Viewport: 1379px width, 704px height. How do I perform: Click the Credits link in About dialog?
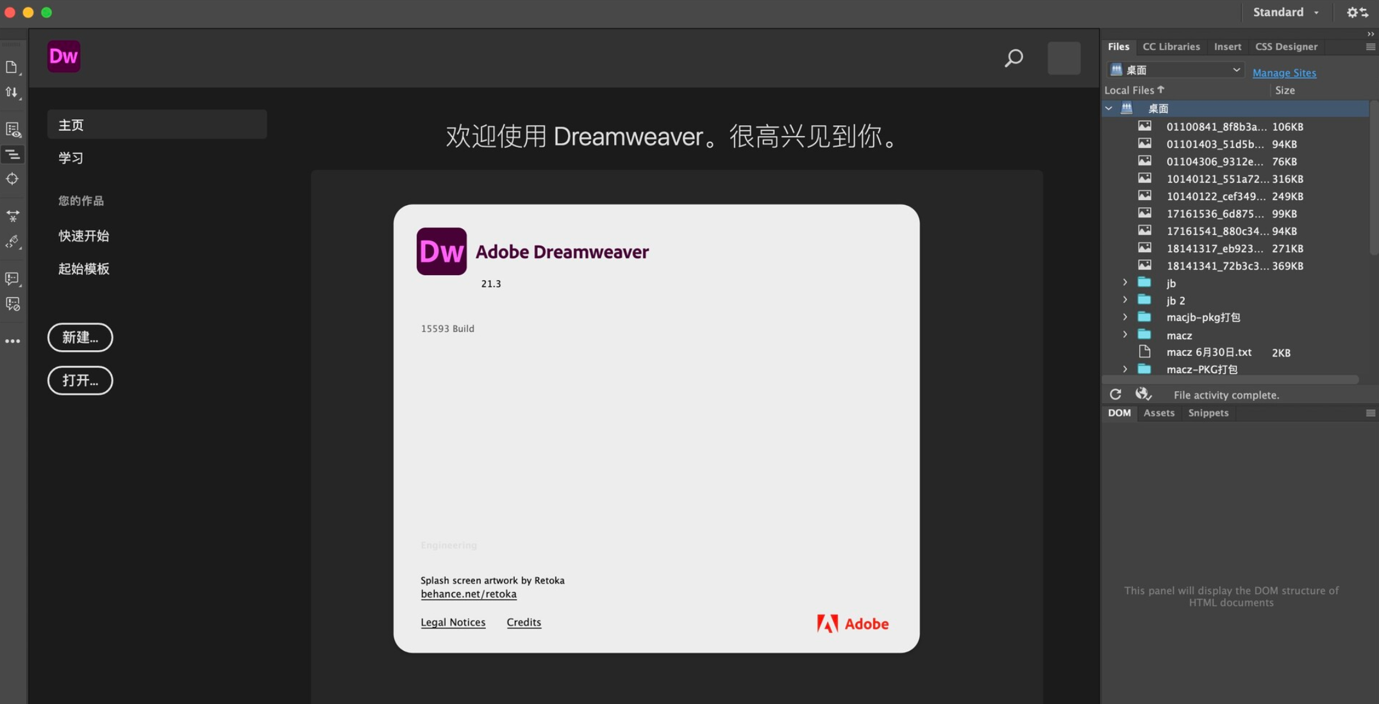[x=523, y=621]
